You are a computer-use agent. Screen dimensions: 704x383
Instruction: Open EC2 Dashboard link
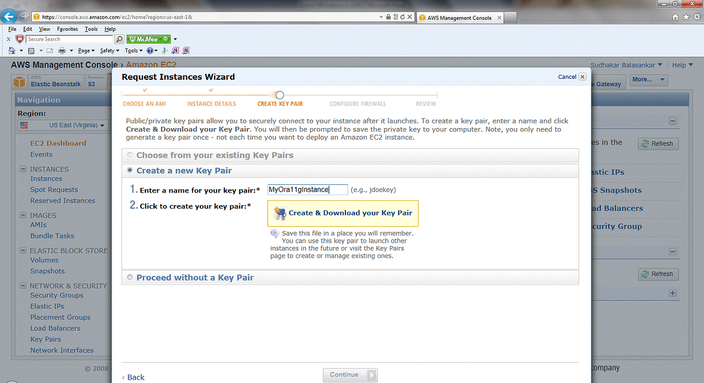(58, 143)
